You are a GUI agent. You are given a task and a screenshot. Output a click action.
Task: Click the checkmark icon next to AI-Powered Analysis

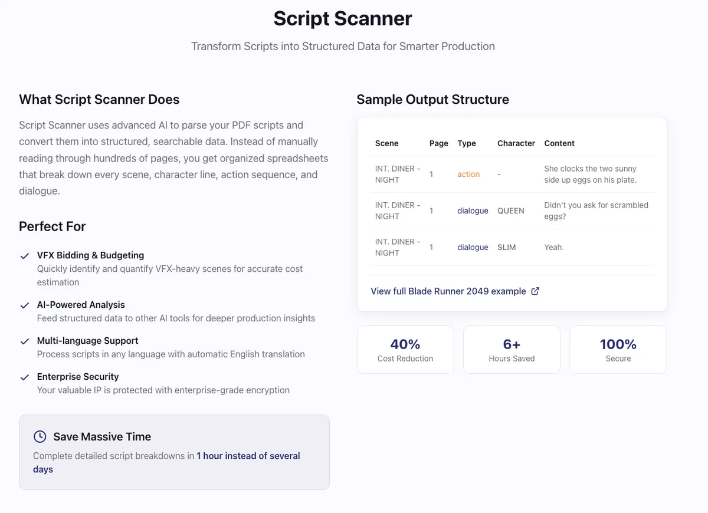tap(25, 305)
